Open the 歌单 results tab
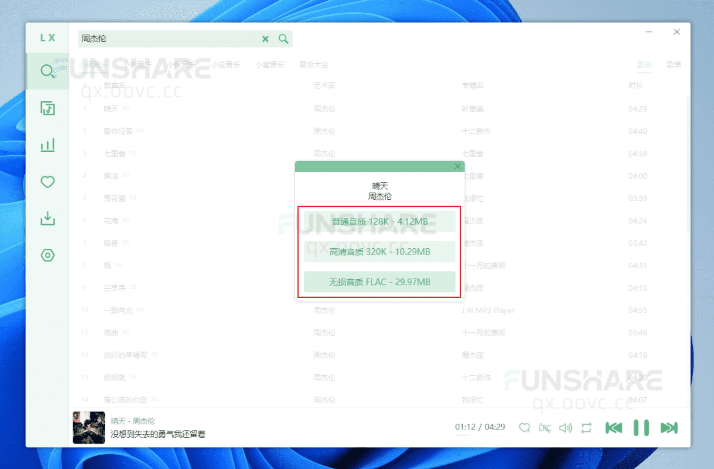 [x=674, y=64]
